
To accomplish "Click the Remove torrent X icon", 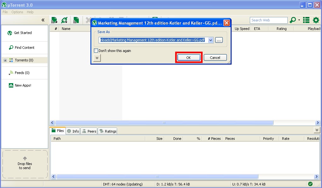I will [88, 20].
